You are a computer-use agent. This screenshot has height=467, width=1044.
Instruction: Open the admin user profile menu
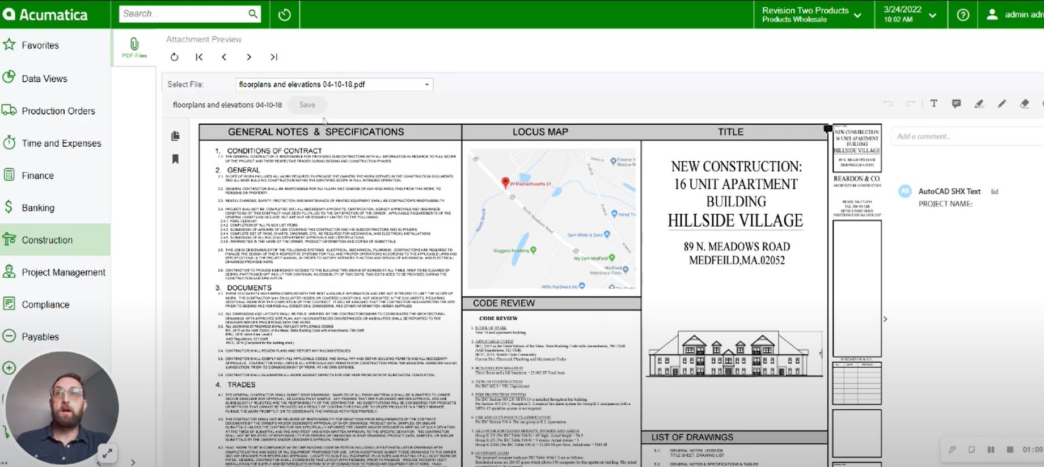pos(1015,14)
